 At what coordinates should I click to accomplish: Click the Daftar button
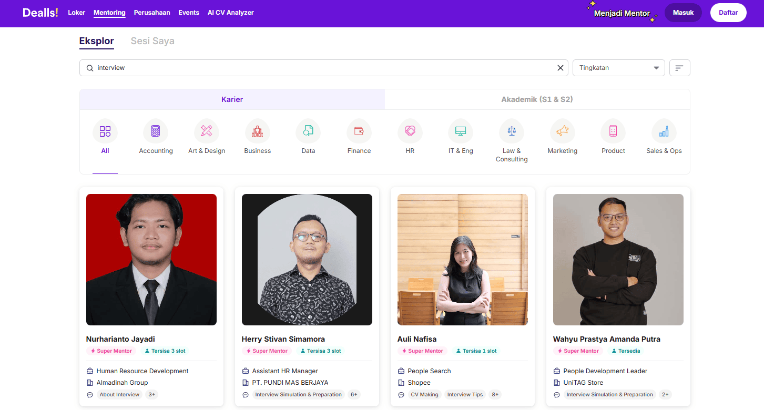(x=728, y=13)
